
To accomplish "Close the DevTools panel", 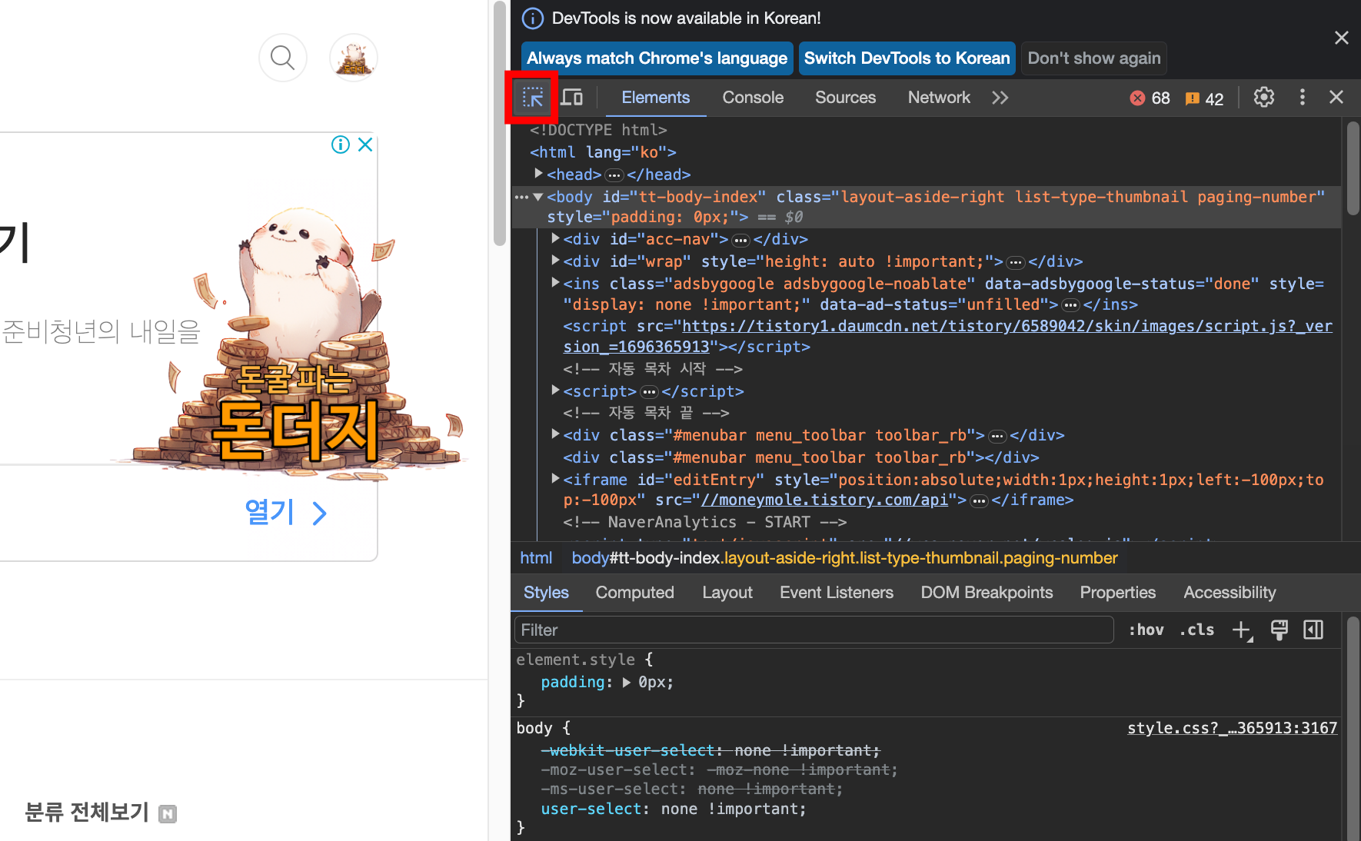I will 1336,98.
